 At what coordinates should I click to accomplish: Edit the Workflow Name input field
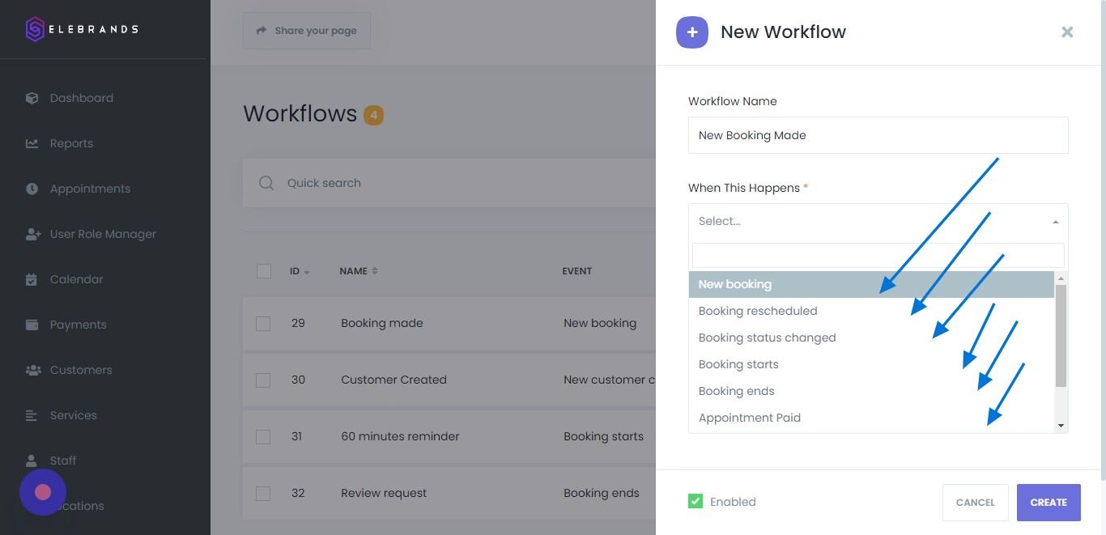coord(878,135)
